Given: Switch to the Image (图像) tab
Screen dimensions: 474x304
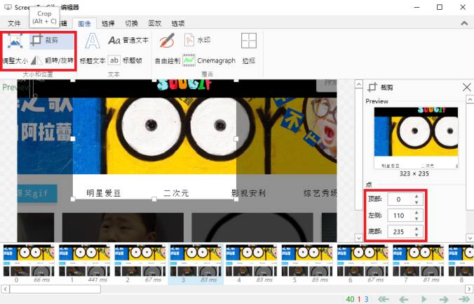Looking at the screenshot, I should pyautogui.click(x=84, y=23).
